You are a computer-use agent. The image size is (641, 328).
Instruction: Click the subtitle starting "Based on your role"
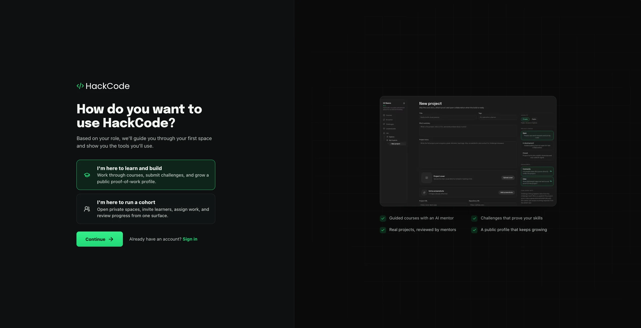144,142
